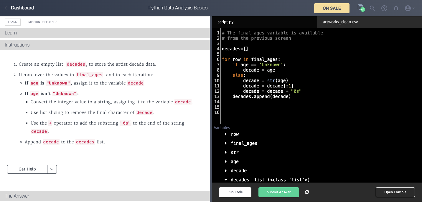
Task: Click the else: code line
Action: pyautogui.click(x=239, y=75)
